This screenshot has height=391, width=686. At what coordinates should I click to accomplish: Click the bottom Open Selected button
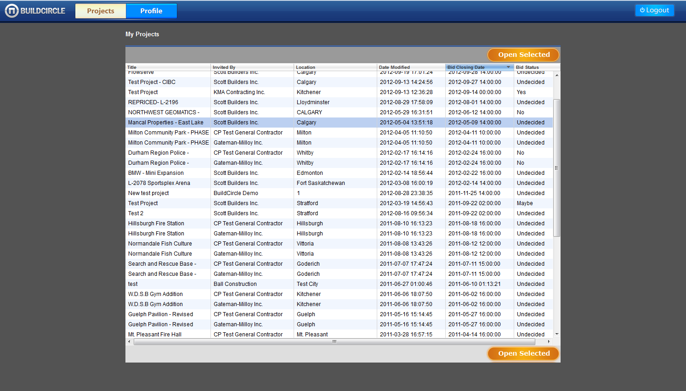coord(523,353)
